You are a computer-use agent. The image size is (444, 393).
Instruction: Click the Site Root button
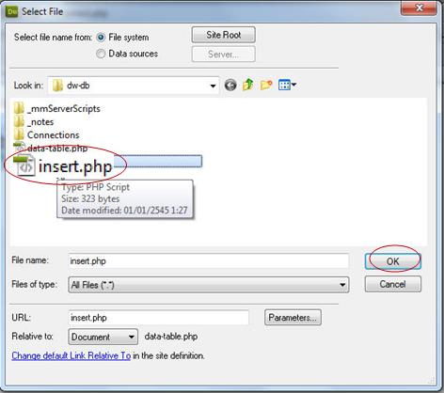(x=224, y=35)
